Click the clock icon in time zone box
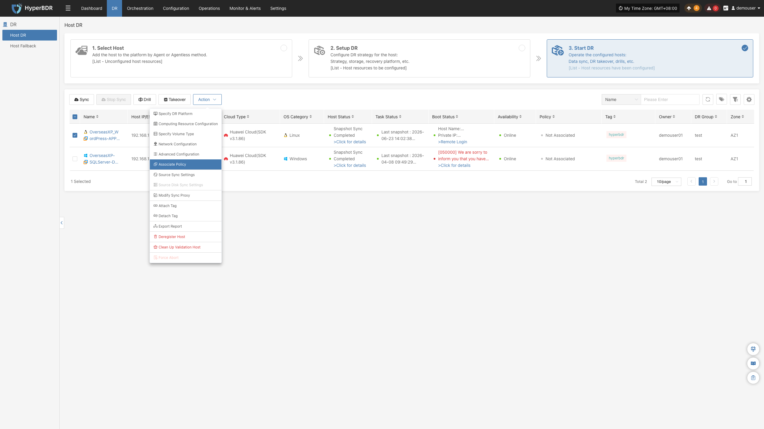 621,8
